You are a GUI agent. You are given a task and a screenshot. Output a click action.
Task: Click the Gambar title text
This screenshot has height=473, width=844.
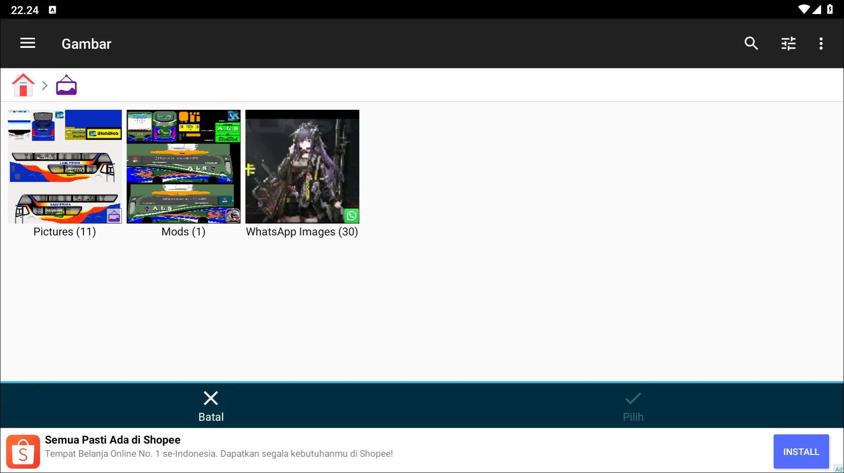click(86, 44)
